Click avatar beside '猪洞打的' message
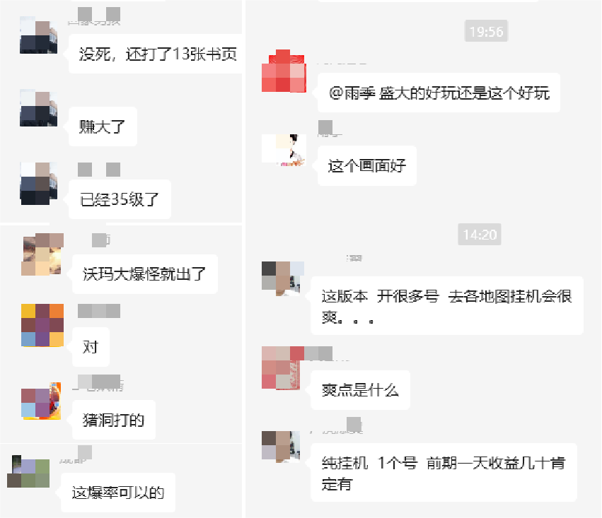This screenshot has height=518, width=602. [x=41, y=401]
